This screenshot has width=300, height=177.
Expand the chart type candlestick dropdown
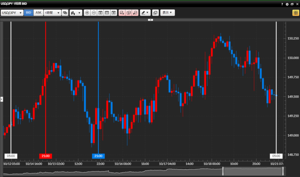pyautogui.click(x=76, y=13)
